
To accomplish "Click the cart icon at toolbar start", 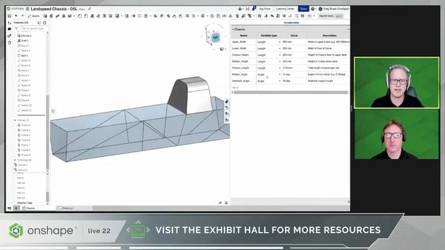I will [9, 16].
